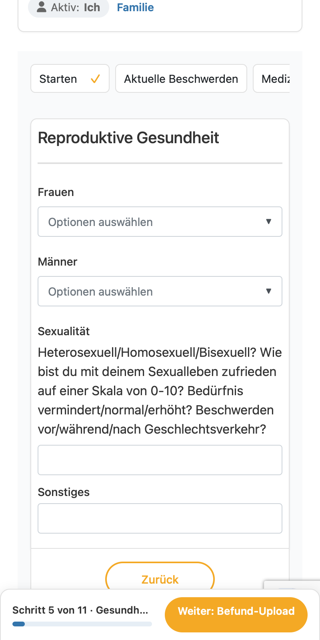Viewport: 320px width, 640px height.
Task: Go to the Aktuelle Beschwerden tab
Action: tap(181, 78)
